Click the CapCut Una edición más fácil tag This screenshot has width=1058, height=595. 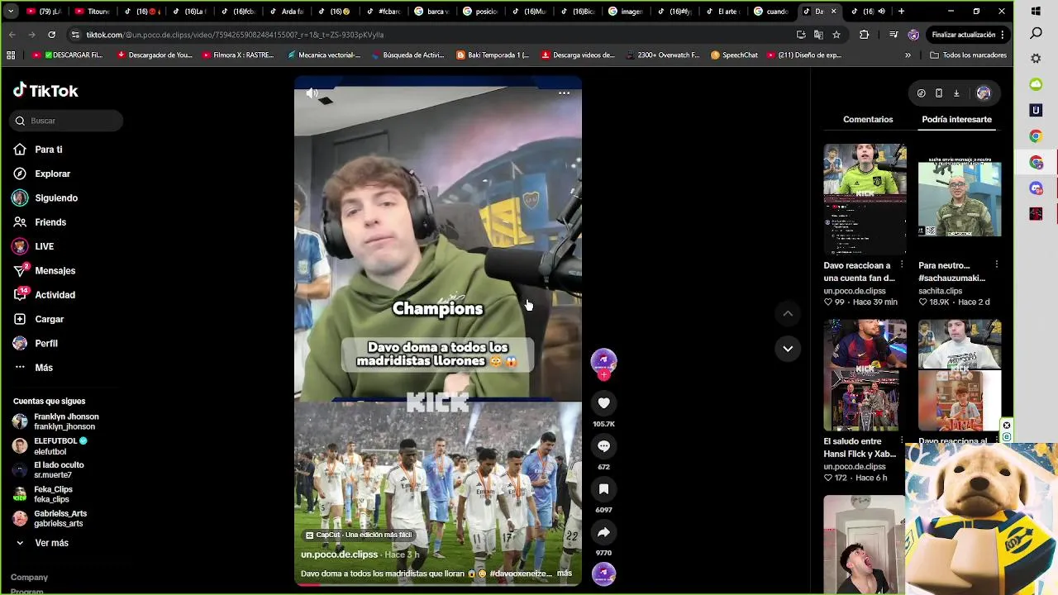pyautogui.click(x=359, y=535)
